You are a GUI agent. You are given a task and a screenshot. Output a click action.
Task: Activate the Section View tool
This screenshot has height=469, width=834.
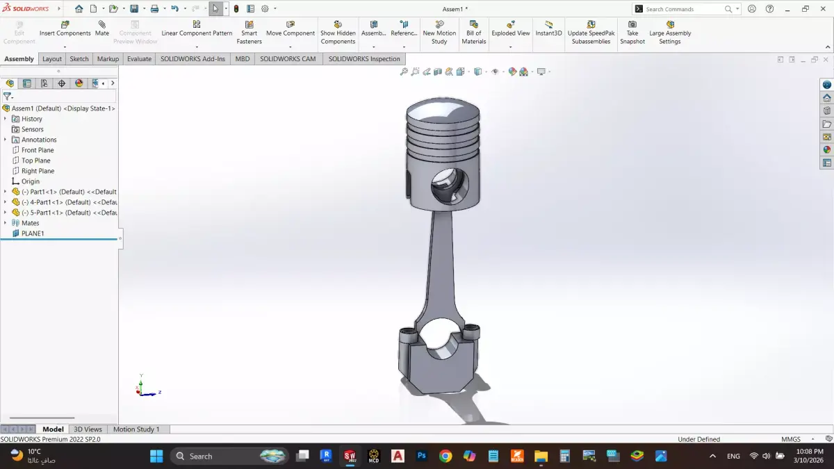tap(439, 72)
